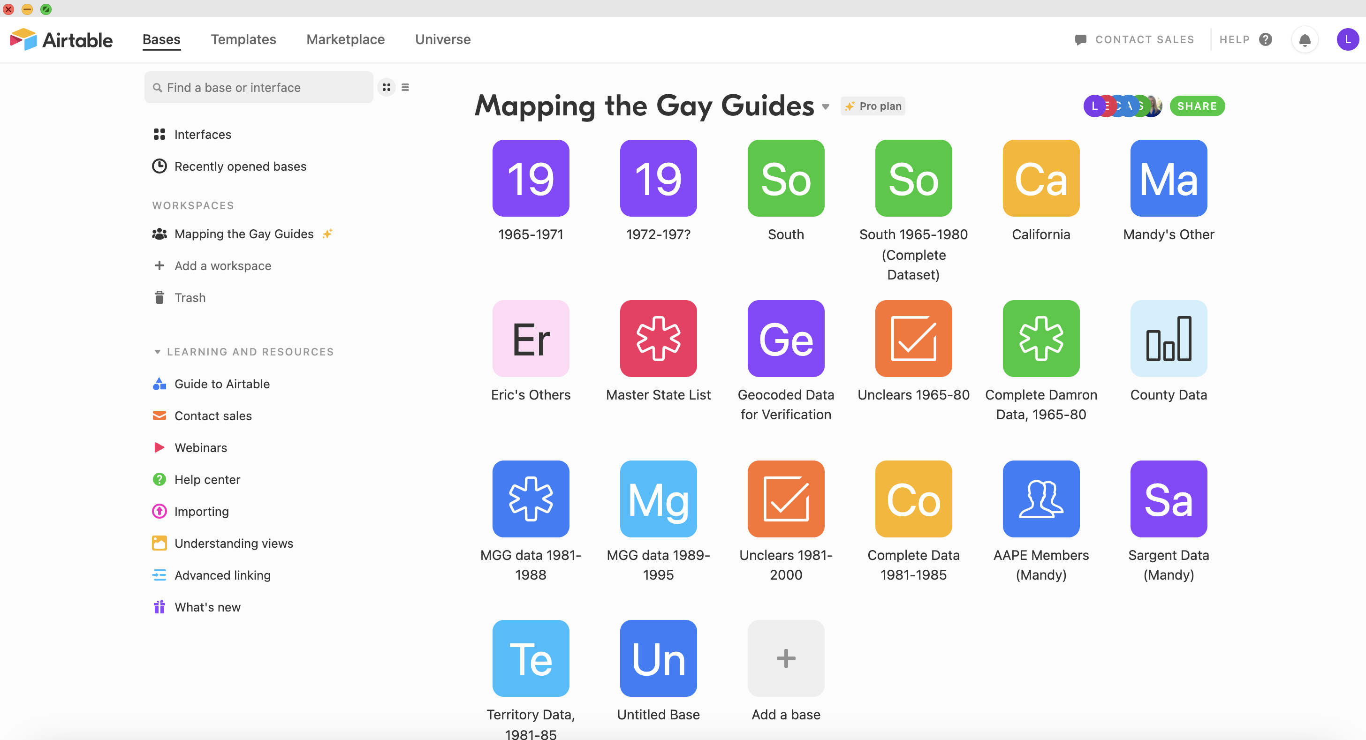
Task: Click the notifications bell icon
Action: click(1304, 40)
